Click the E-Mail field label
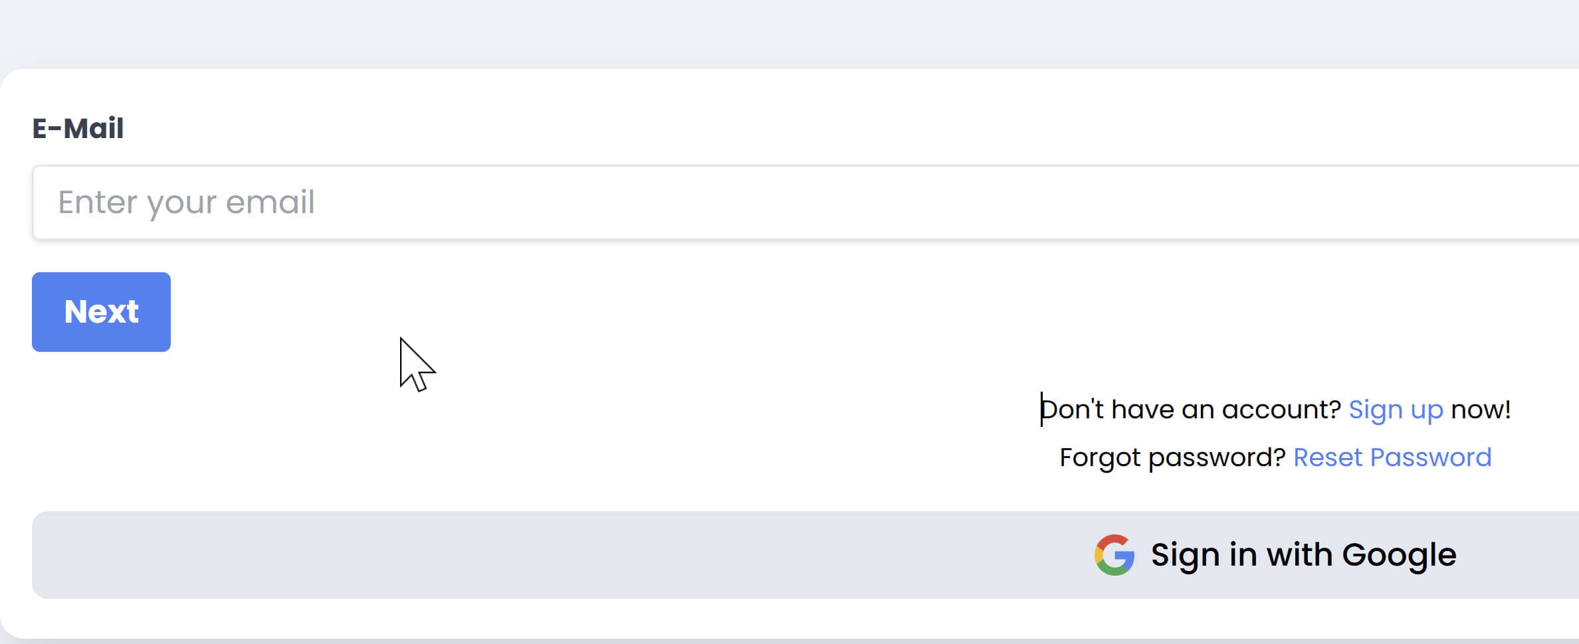Image resolution: width=1579 pixels, height=644 pixels. point(78,128)
